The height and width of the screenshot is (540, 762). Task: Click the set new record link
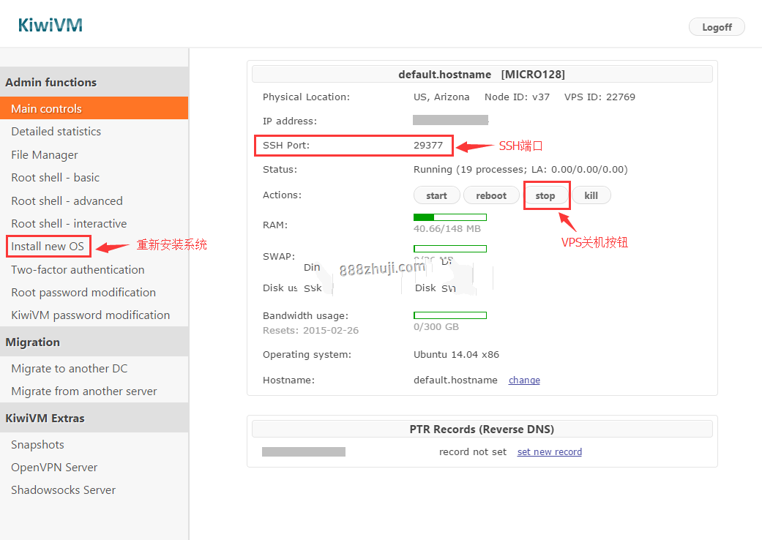550,452
